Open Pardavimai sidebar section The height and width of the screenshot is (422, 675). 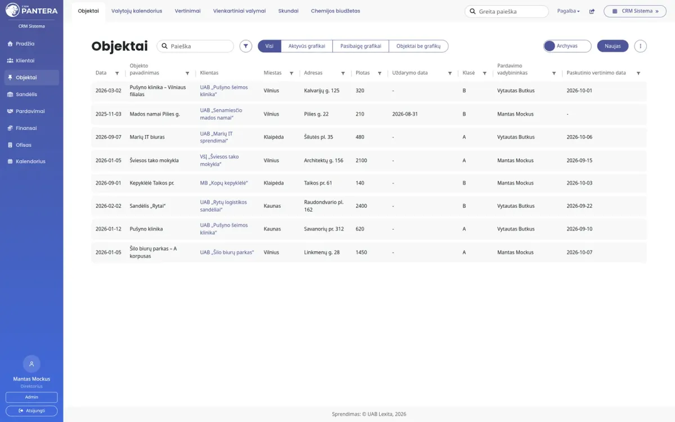click(31, 111)
